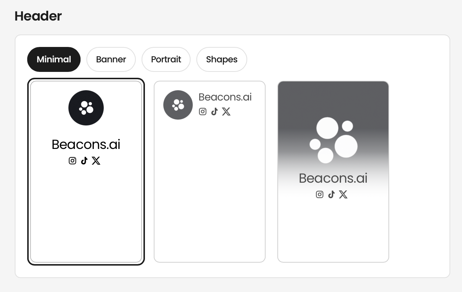Switch to the Banner tab
462x292 pixels.
pyautogui.click(x=111, y=59)
